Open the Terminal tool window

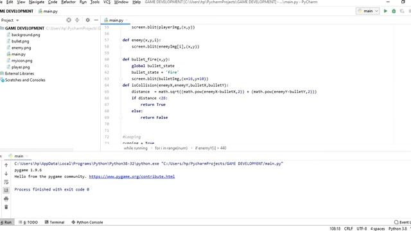tap(55, 223)
